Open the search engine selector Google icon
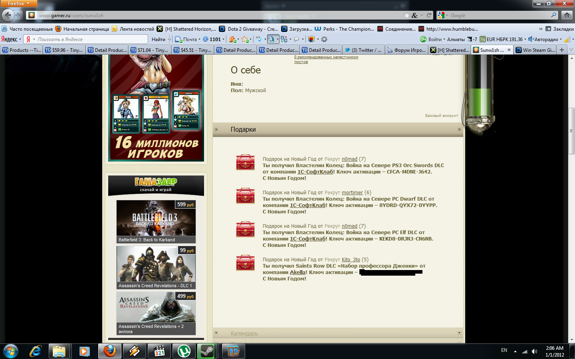The width and height of the screenshot is (575, 359). click(x=442, y=15)
